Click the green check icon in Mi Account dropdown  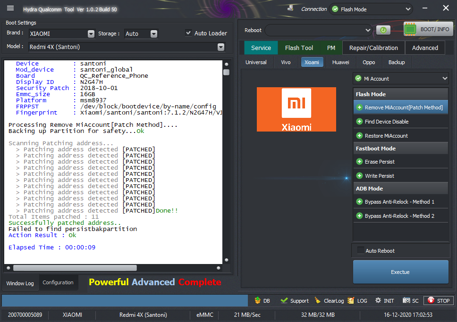pos(358,78)
